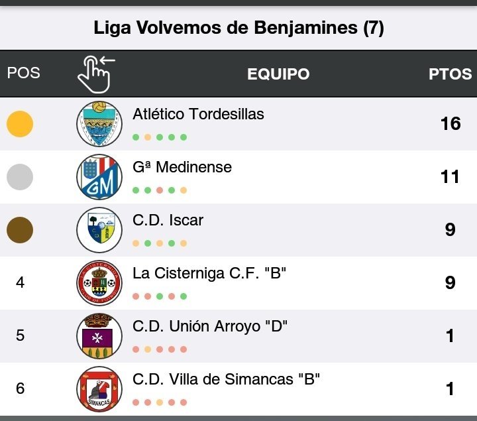
Task: Tap the C.D. Villa de Simancas crest
Action: [99, 389]
